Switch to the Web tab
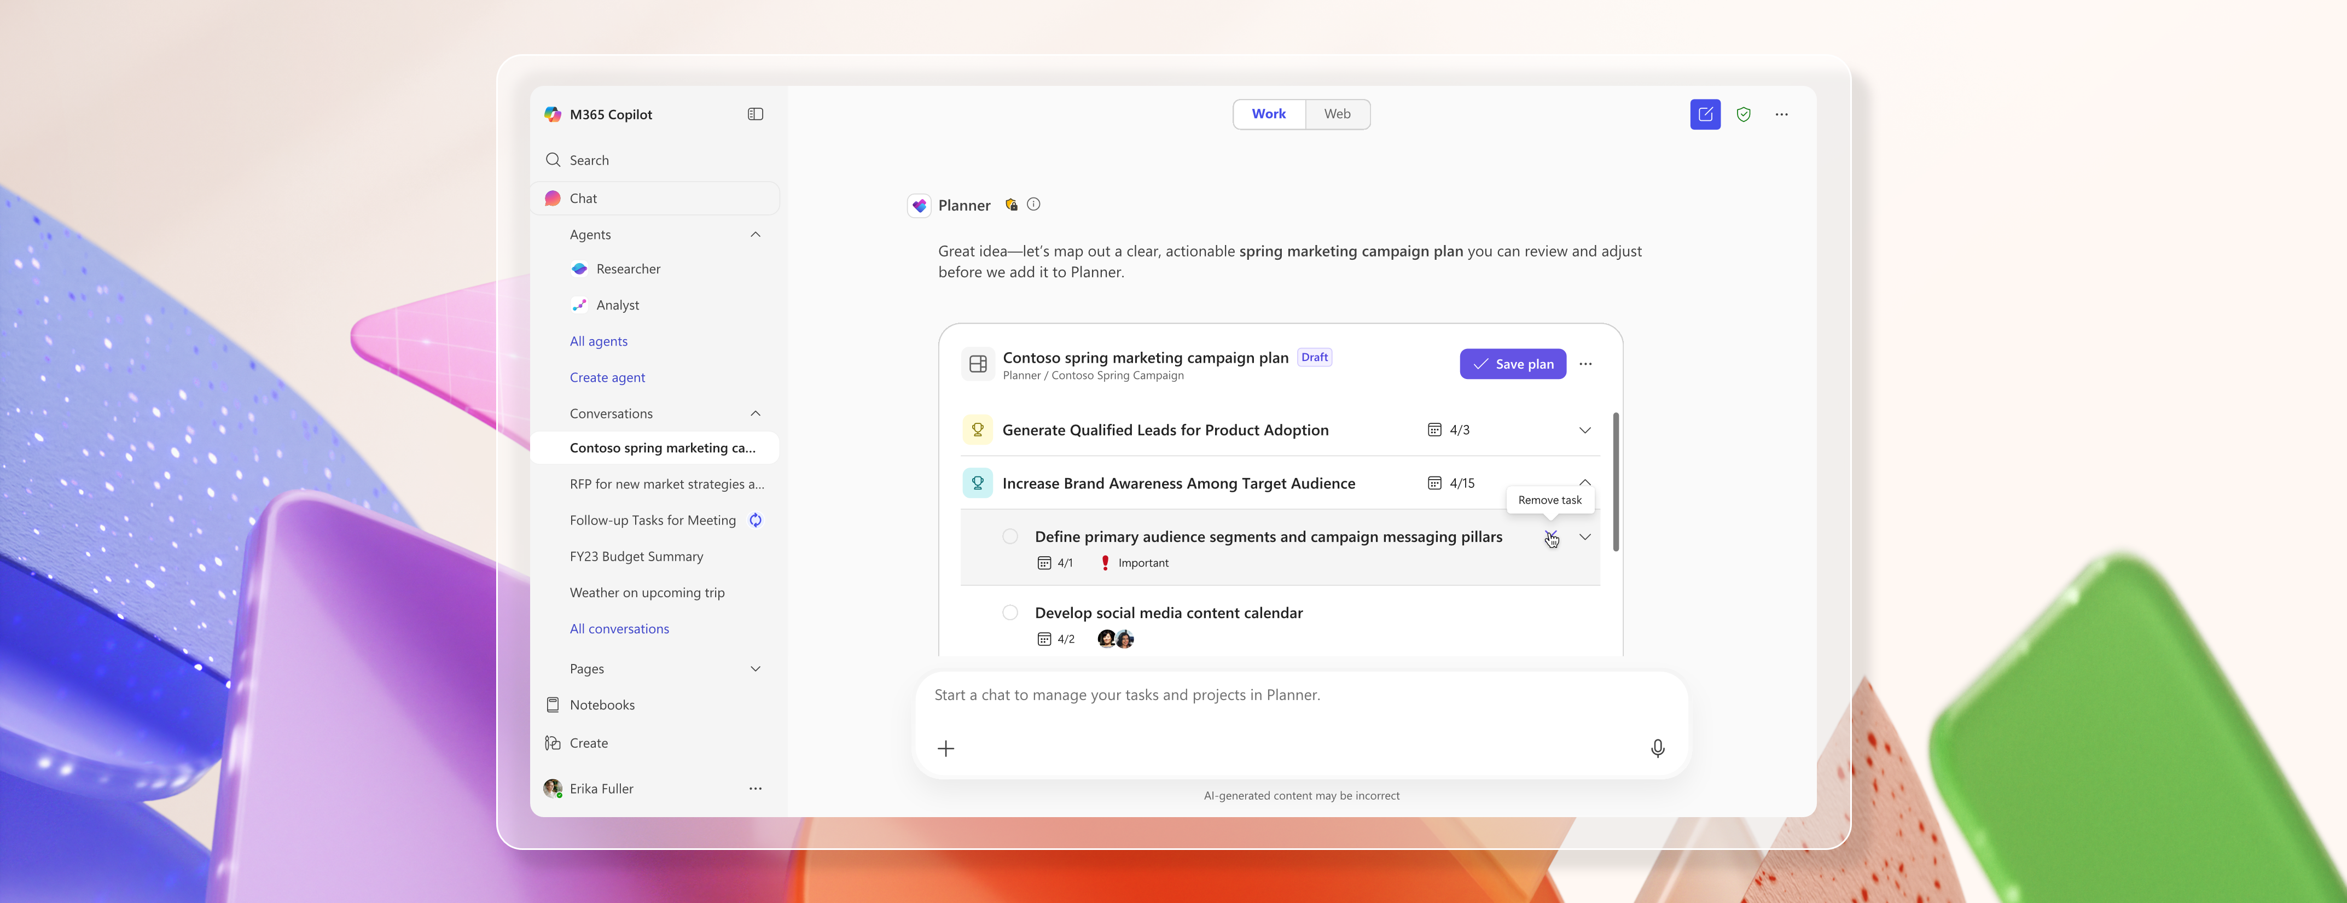 pyautogui.click(x=1337, y=114)
